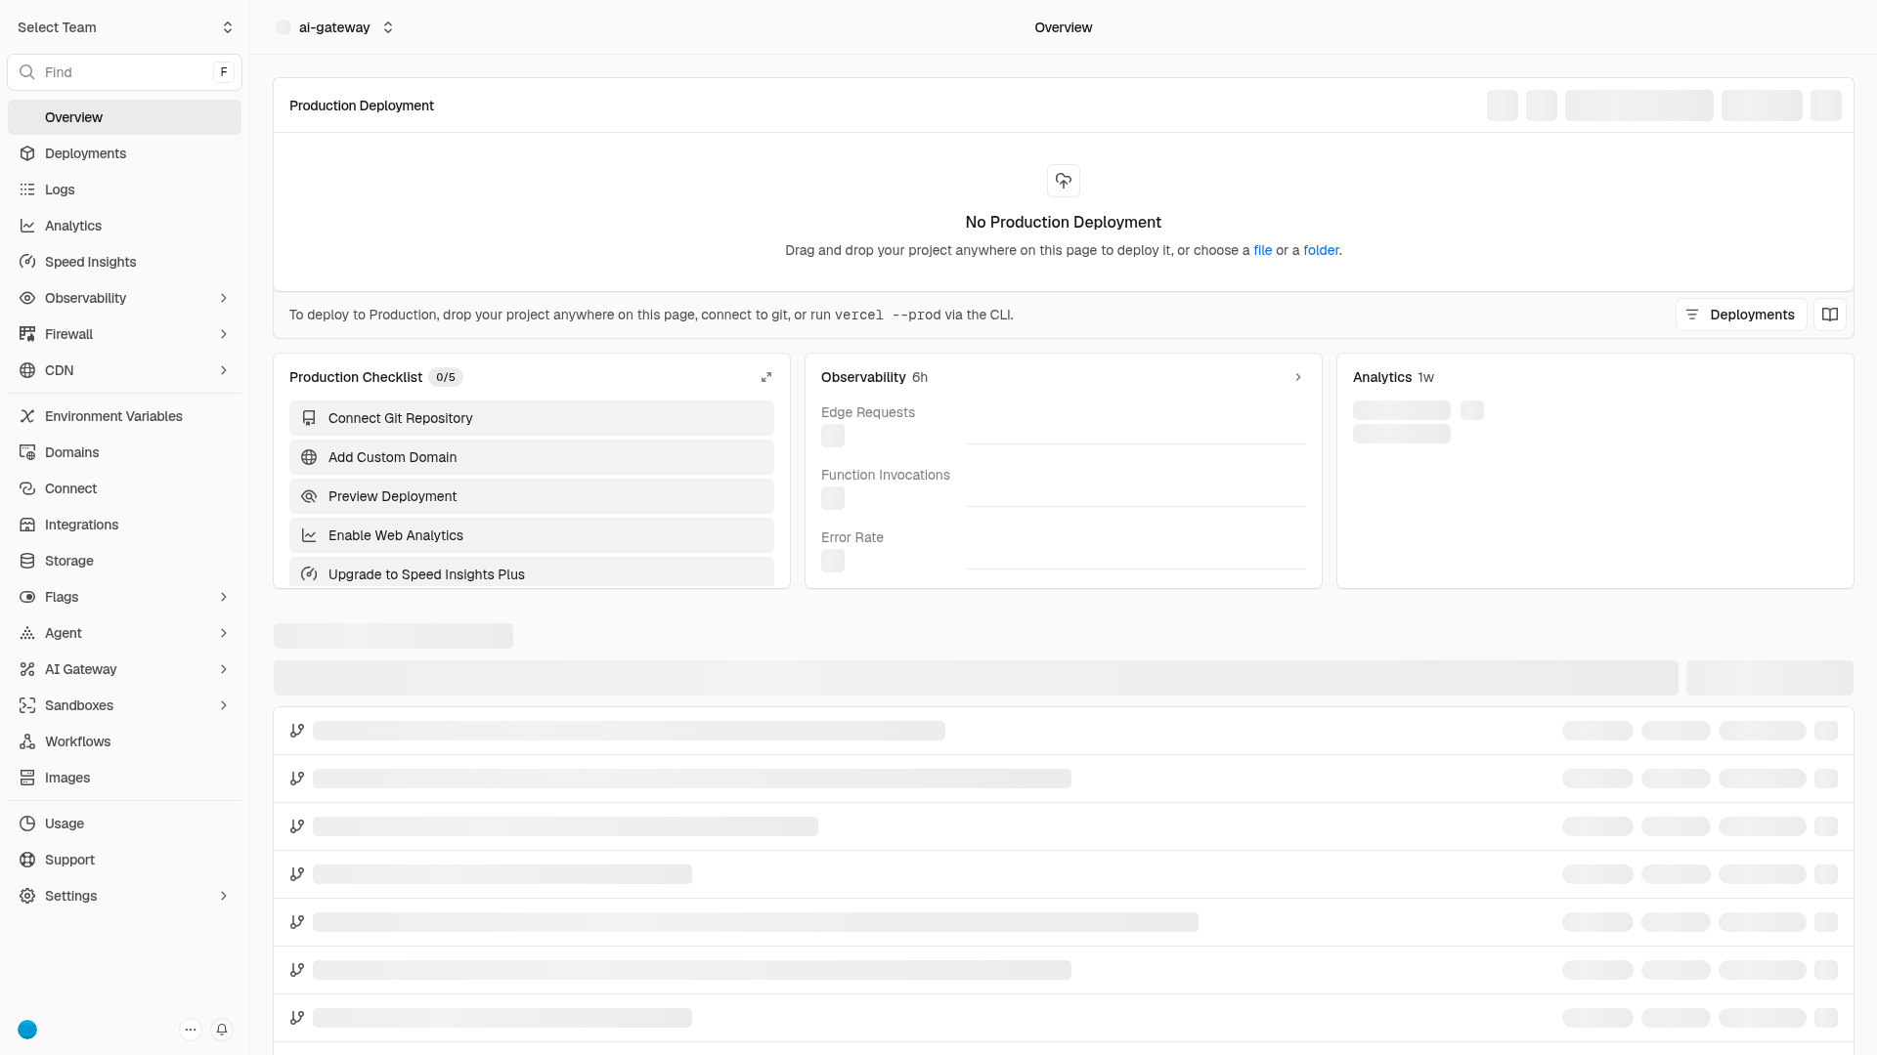Viewport: 1877px width, 1055px height.
Task: Open the Select Team switcher
Action: (125, 27)
